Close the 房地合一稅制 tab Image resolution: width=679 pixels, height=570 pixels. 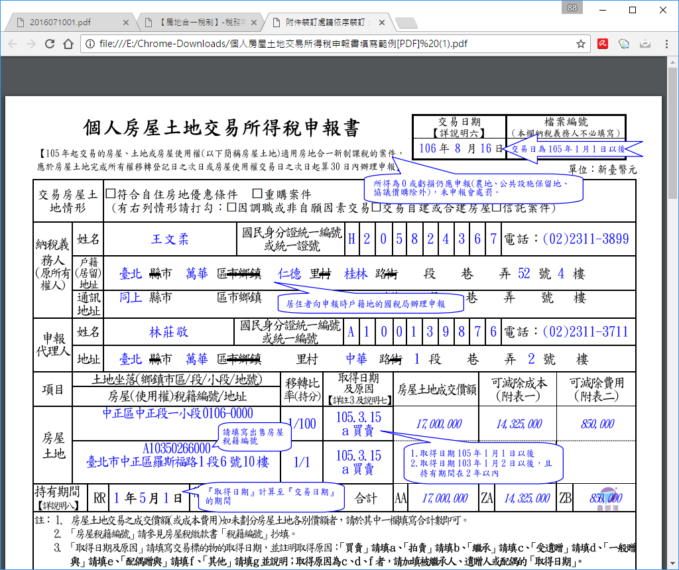click(254, 23)
